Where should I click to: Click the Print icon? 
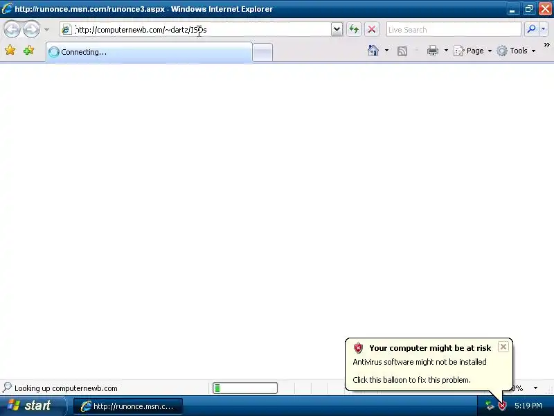click(x=432, y=51)
